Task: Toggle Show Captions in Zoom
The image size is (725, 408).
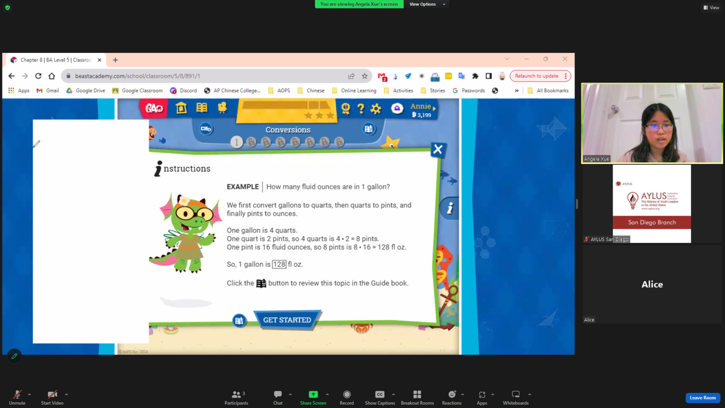Action: pyautogui.click(x=380, y=398)
